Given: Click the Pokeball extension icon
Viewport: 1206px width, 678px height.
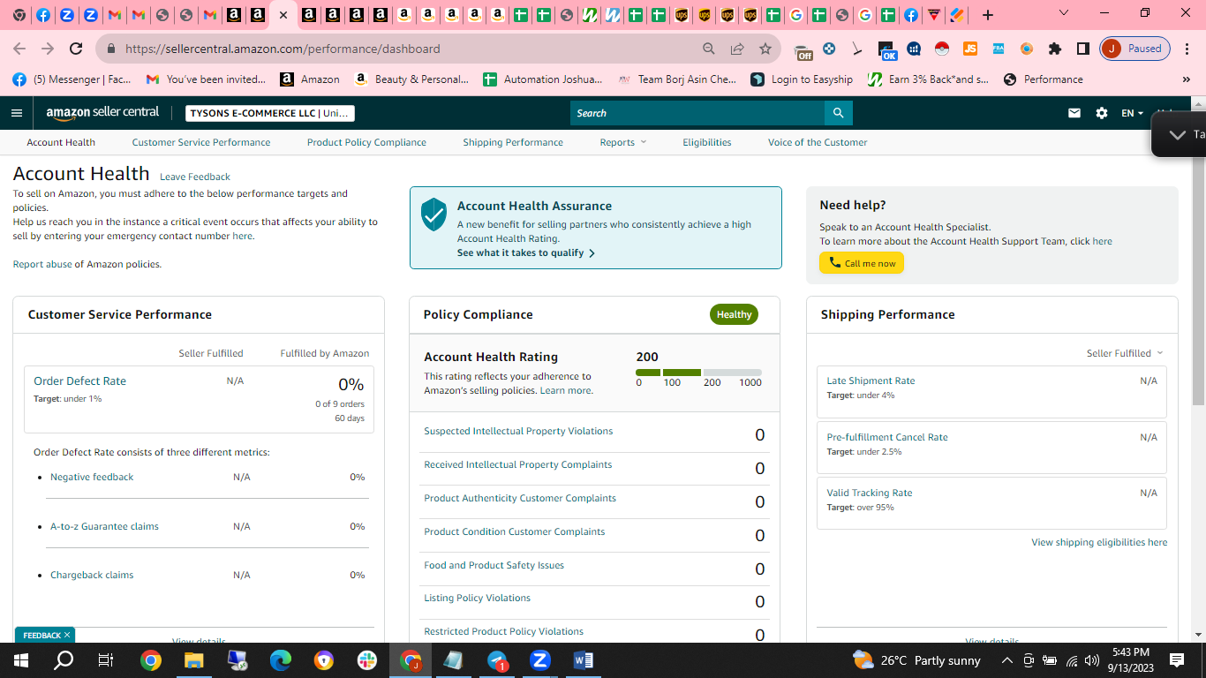Looking at the screenshot, I should point(941,49).
